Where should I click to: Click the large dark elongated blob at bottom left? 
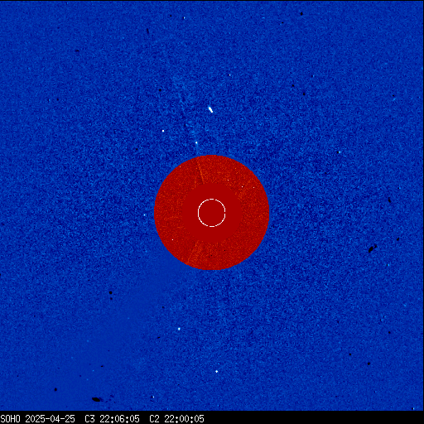(x=96, y=399)
